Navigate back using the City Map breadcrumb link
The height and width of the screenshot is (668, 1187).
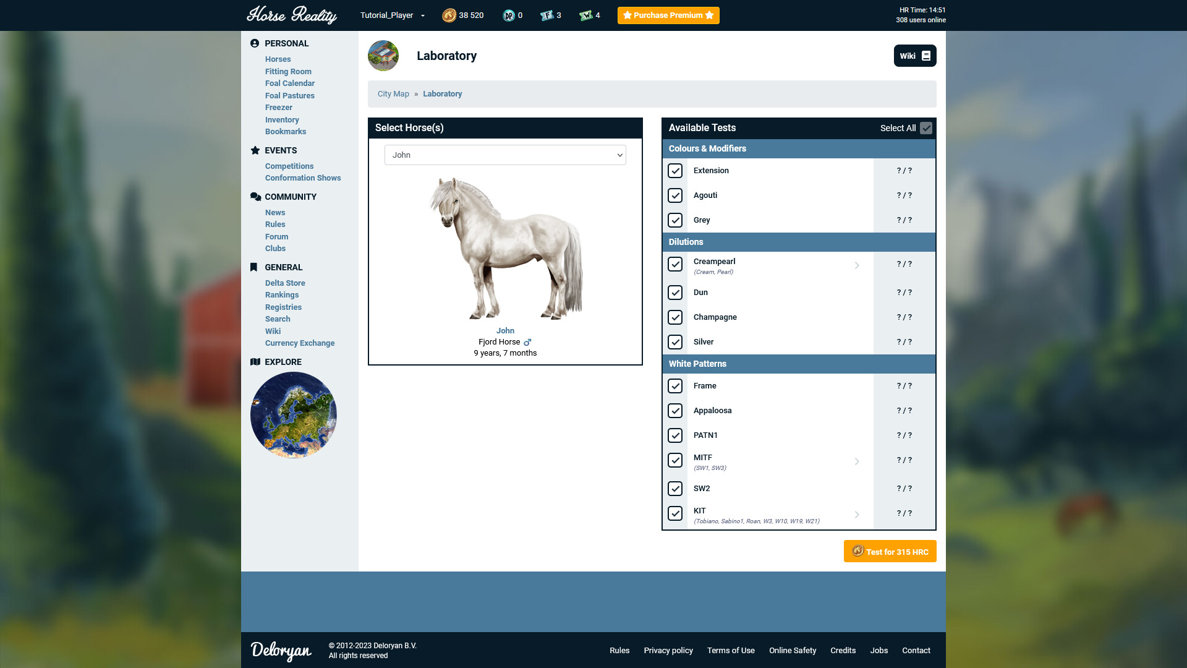(x=393, y=93)
